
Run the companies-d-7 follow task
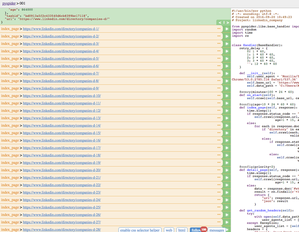click(x=227, y=74)
